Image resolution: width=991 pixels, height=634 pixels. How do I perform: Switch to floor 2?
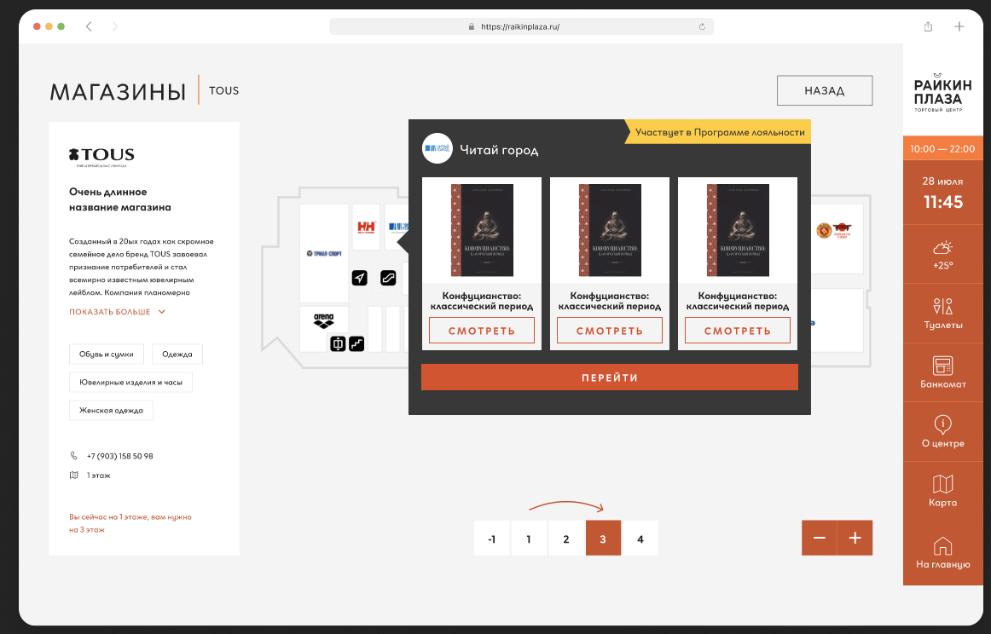coord(565,539)
